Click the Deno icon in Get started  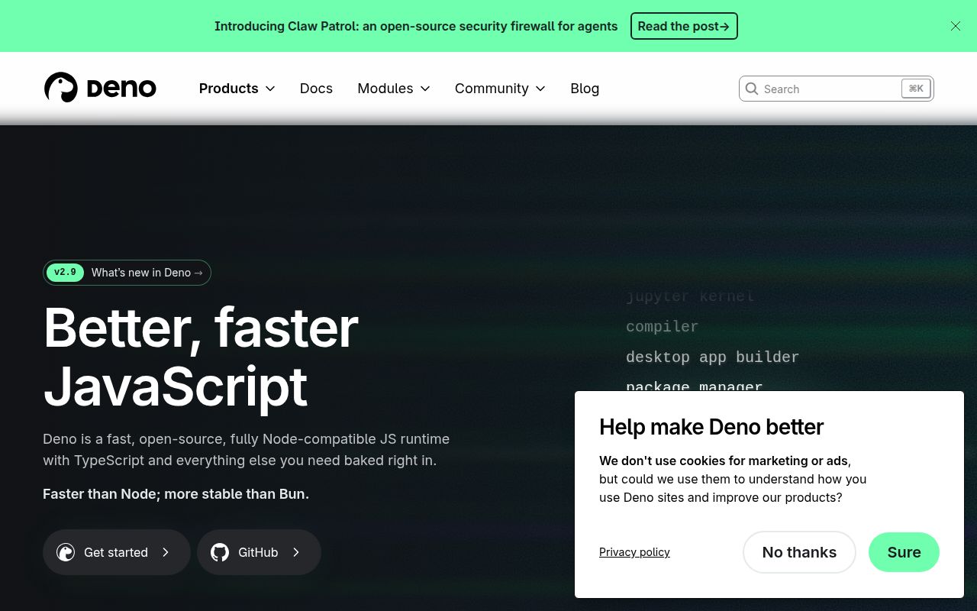click(x=66, y=552)
